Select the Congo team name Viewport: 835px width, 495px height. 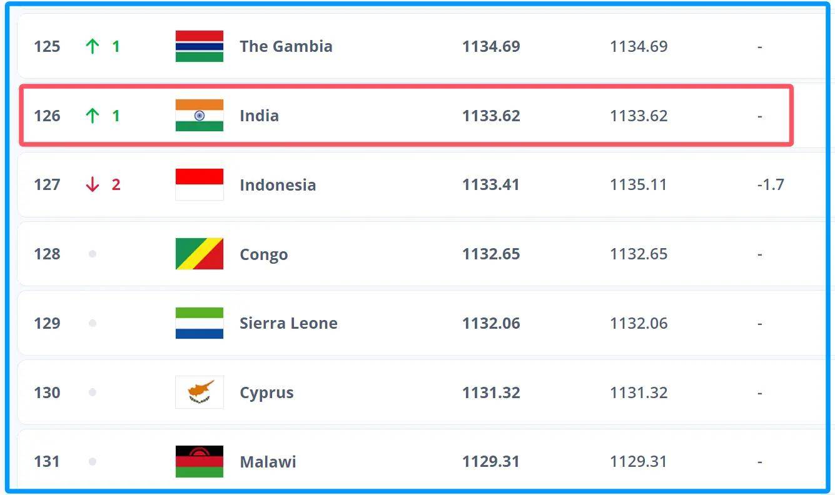tap(264, 254)
